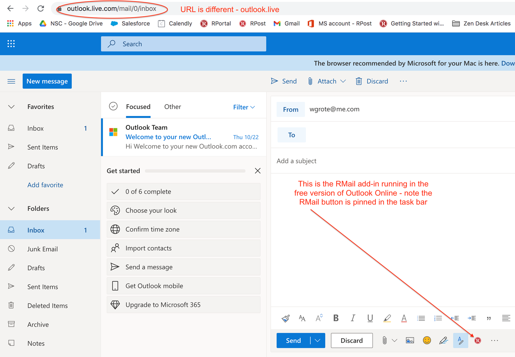The width and height of the screenshot is (515, 357).
Task: Expand the Send options dropdown arrow
Action: point(317,340)
